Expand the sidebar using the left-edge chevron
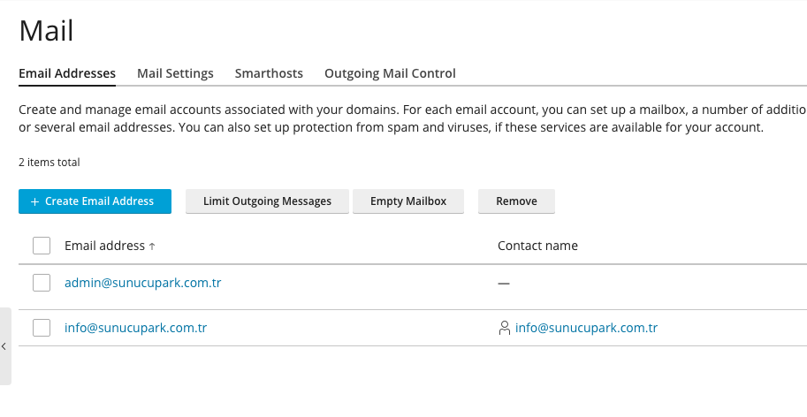The height and width of the screenshot is (417, 807). 4,346
